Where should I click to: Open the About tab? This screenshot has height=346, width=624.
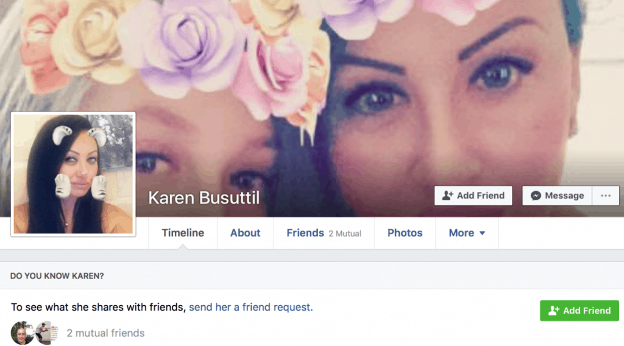[245, 233]
